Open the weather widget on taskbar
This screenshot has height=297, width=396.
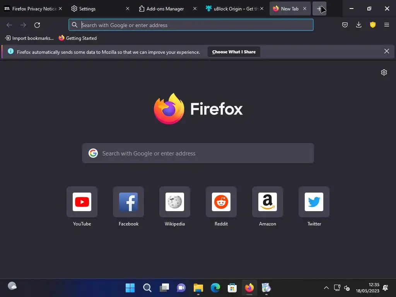tap(12, 286)
